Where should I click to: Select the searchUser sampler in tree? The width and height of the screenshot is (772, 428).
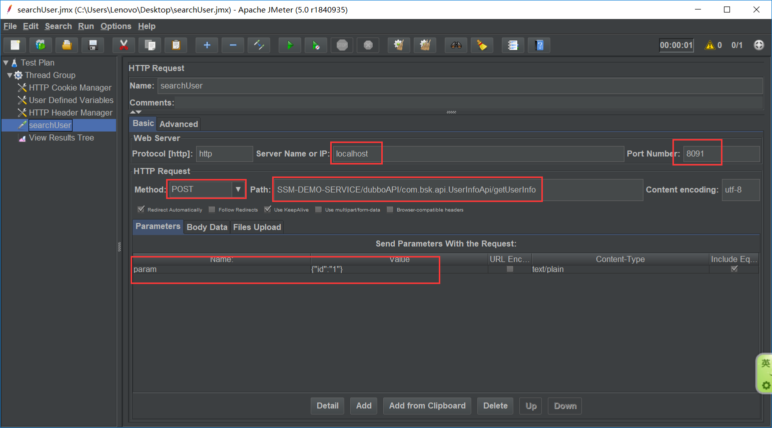pyautogui.click(x=50, y=125)
